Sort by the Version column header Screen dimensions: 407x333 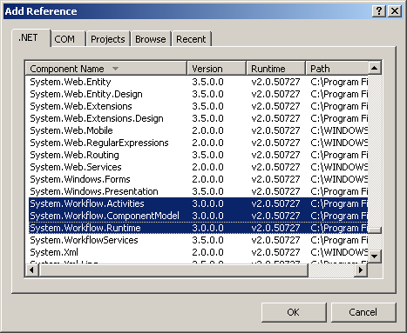217,69
